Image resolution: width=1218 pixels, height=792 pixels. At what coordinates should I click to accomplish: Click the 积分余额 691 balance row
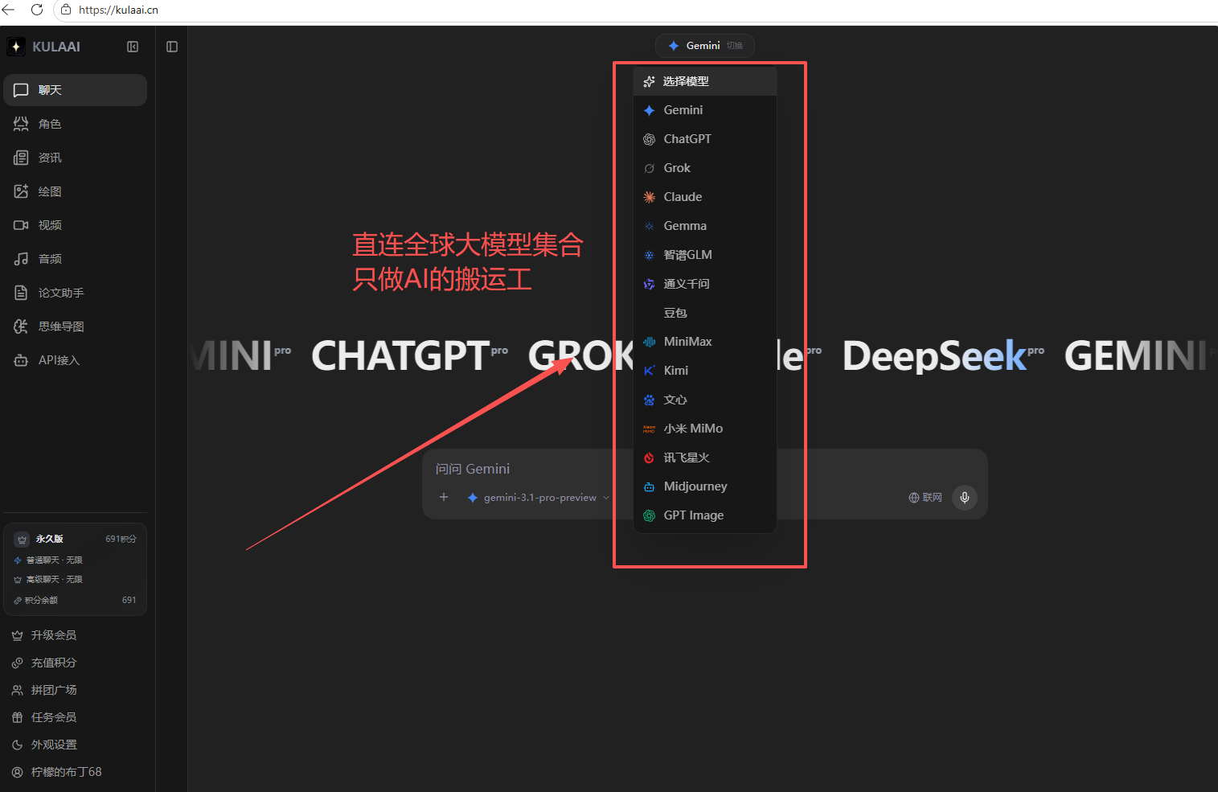(x=76, y=600)
